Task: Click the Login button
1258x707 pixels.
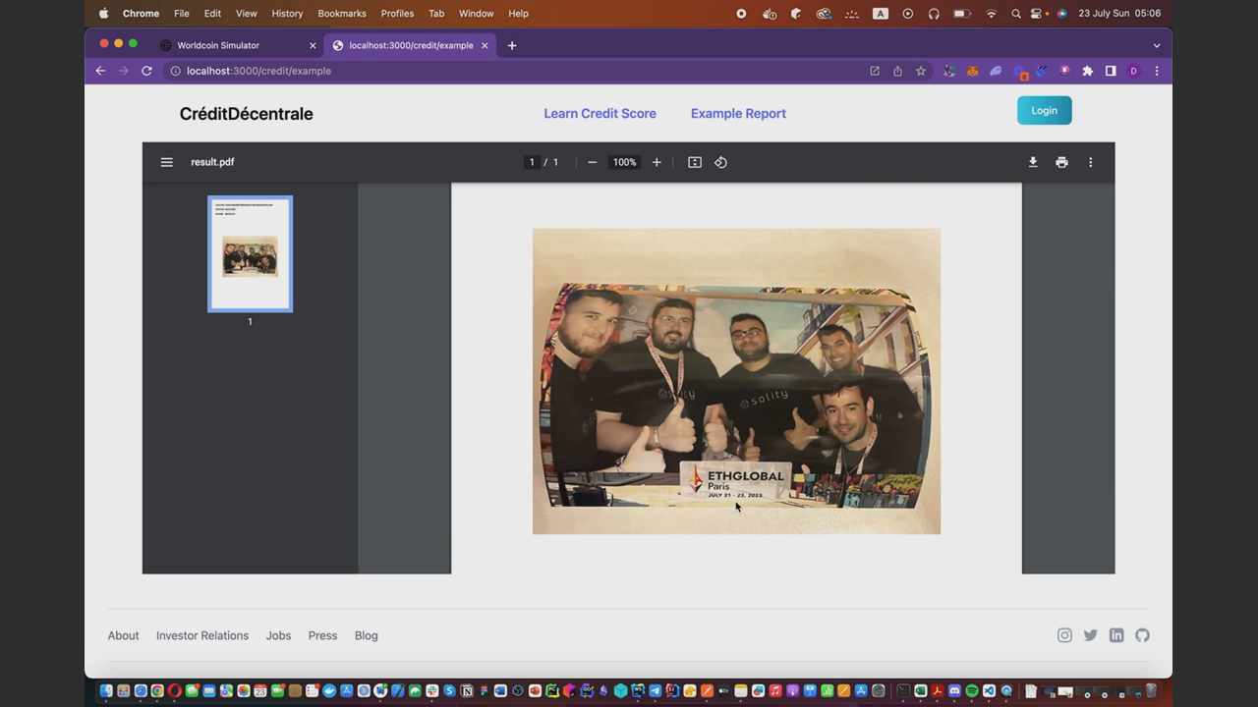Action: (1044, 110)
